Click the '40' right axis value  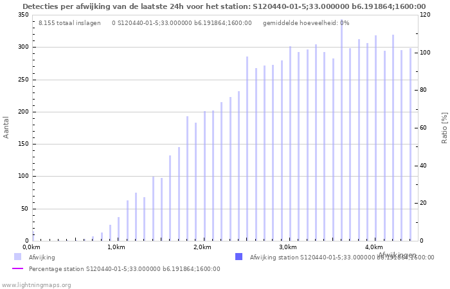click(423, 166)
